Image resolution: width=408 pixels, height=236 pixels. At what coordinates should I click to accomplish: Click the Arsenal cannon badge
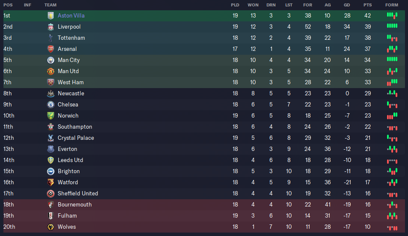click(x=50, y=49)
